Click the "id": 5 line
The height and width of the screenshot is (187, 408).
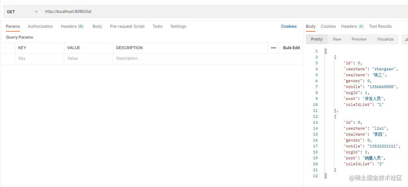point(353,63)
